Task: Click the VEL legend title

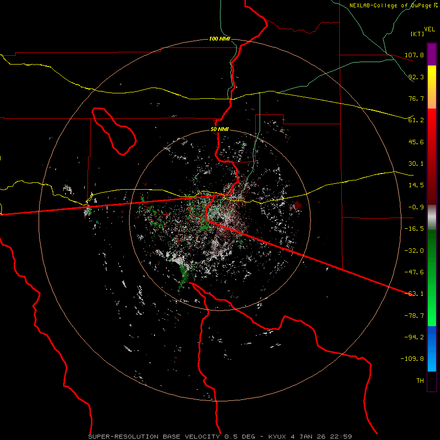Action: click(429, 29)
